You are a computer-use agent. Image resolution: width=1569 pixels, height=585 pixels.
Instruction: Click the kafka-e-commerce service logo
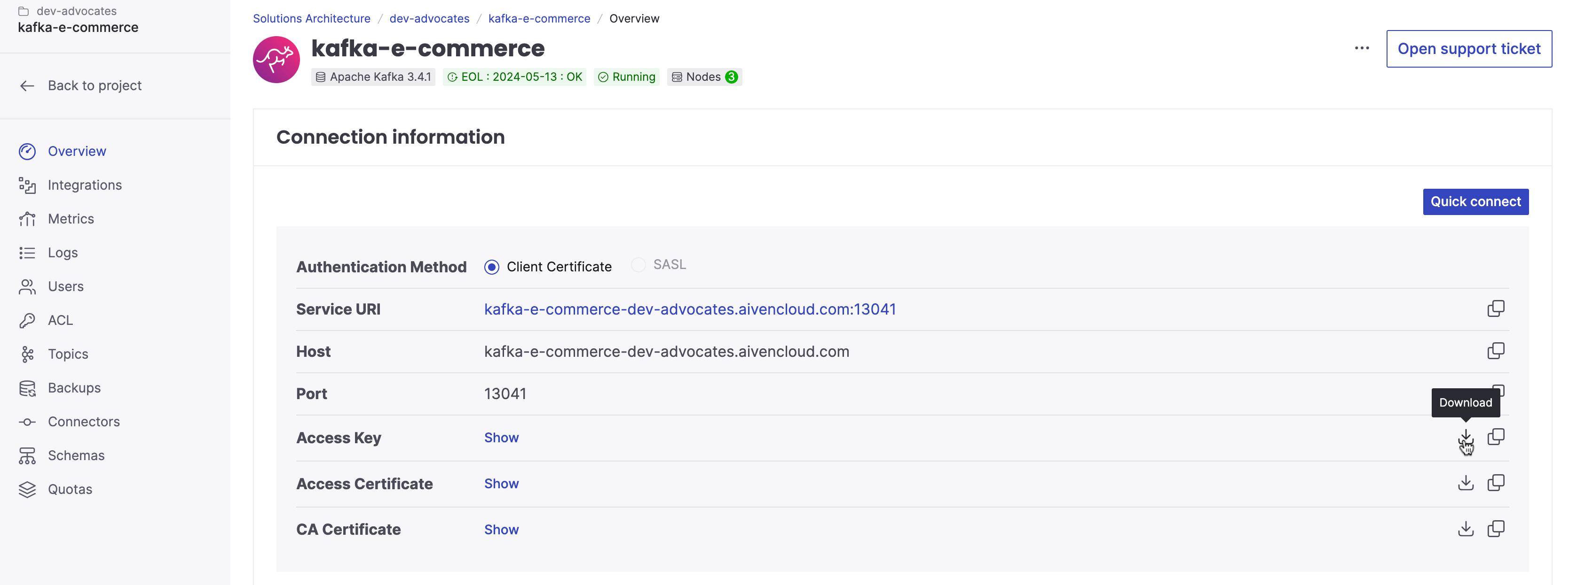(x=276, y=59)
